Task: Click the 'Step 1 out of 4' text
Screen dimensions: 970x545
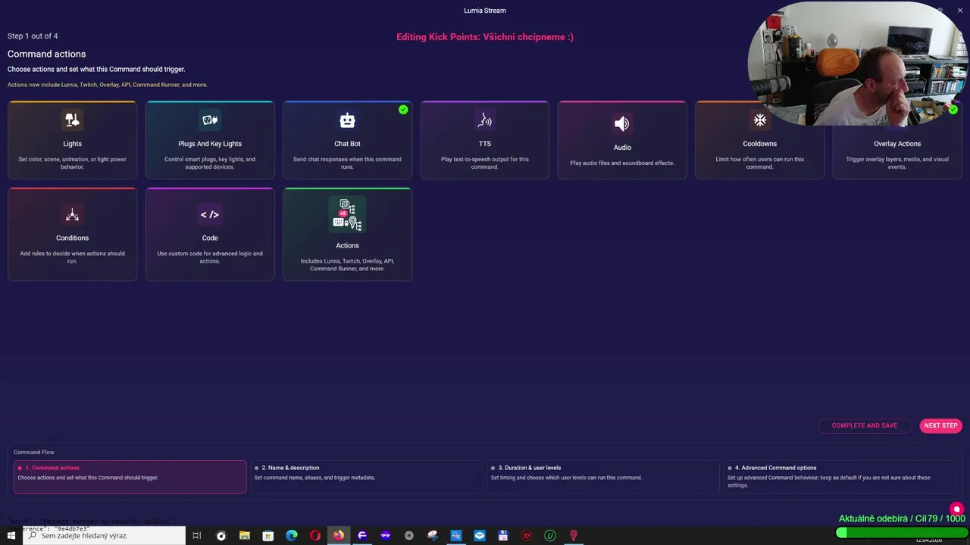Action: point(33,36)
